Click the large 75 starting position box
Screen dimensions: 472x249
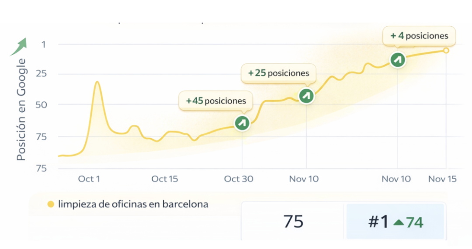tap(293, 222)
